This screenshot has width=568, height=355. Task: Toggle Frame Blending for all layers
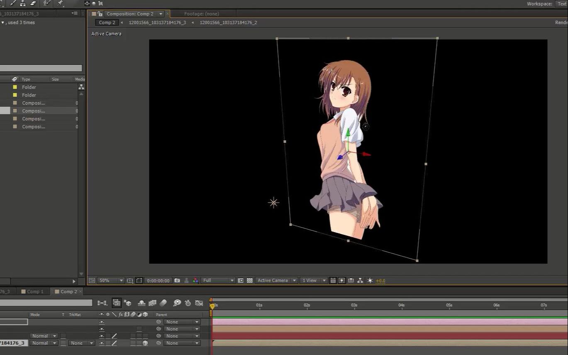[x=152, y=303]
